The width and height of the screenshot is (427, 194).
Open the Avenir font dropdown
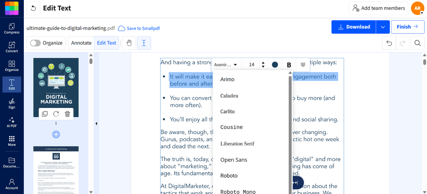coord(226,65)
